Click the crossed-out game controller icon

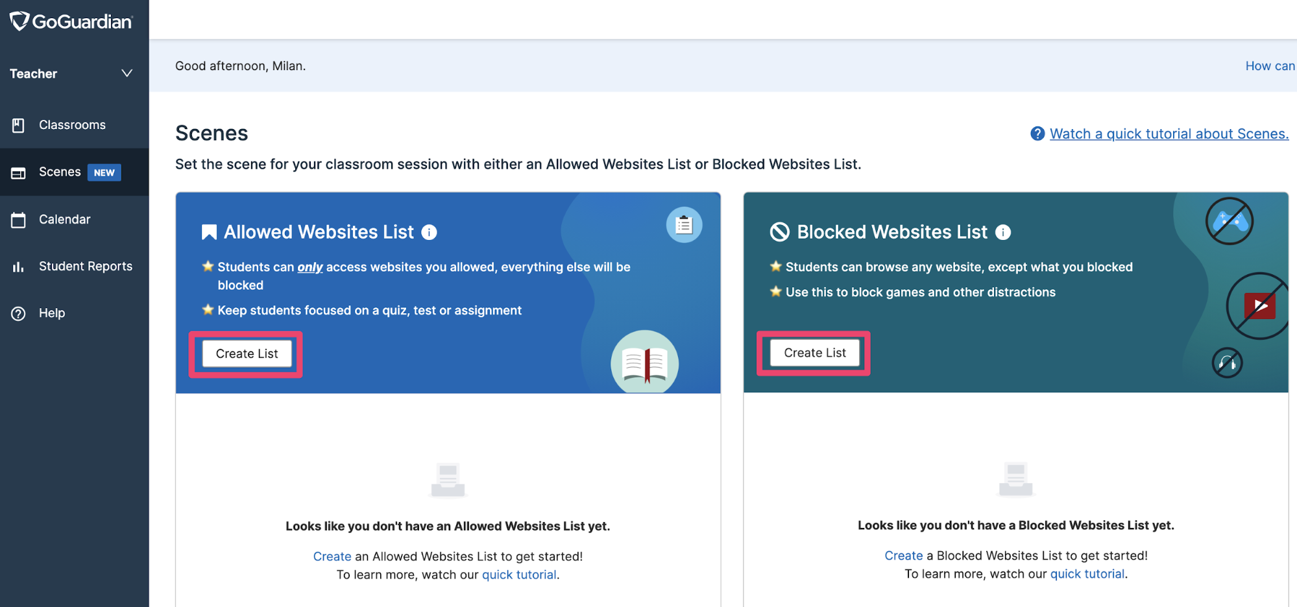coord(1229,221)
